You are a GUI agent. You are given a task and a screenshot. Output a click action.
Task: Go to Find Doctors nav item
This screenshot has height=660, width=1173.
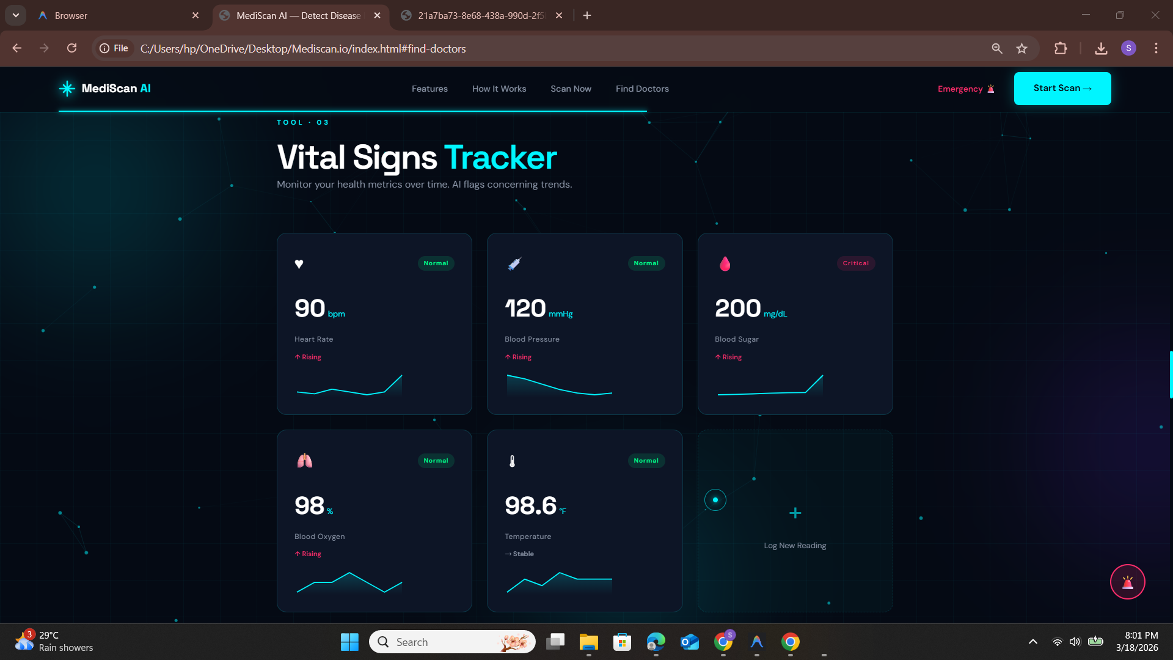click(641, 89)
